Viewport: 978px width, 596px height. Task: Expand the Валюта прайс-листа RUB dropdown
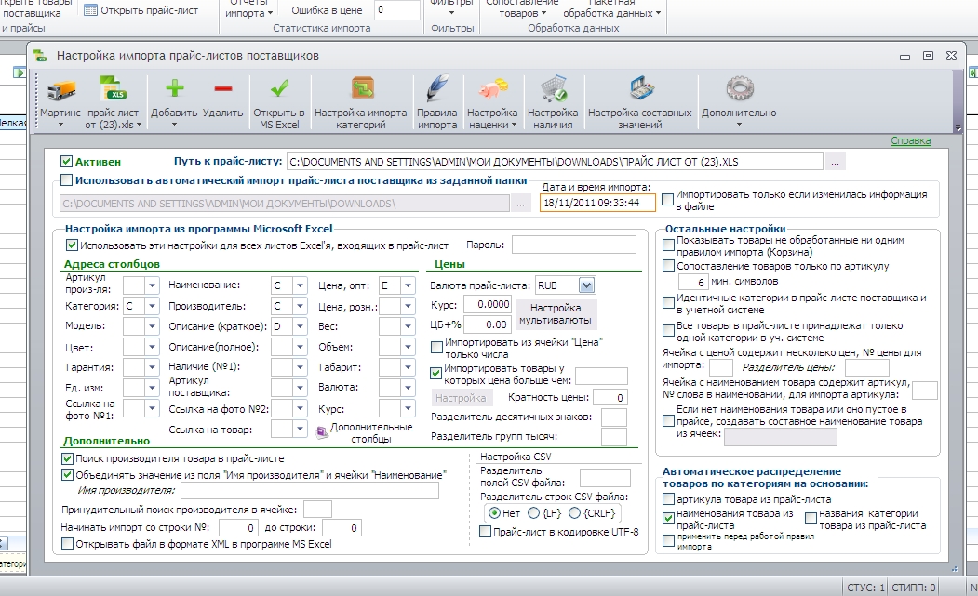click(x=586, y=285)
